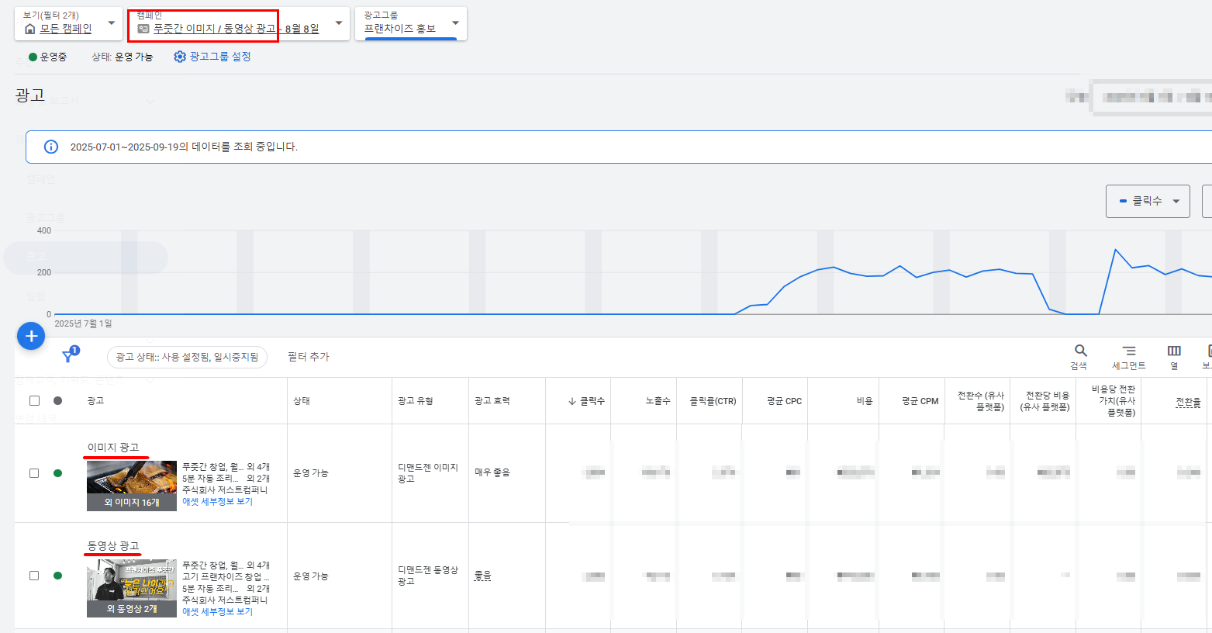
Task: Click the 광고 효력 column header
Action: 492,401
